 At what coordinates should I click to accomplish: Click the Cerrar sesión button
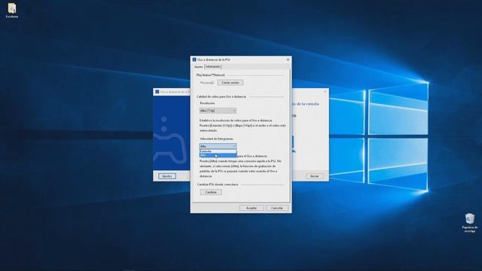(x=230, y=83)
